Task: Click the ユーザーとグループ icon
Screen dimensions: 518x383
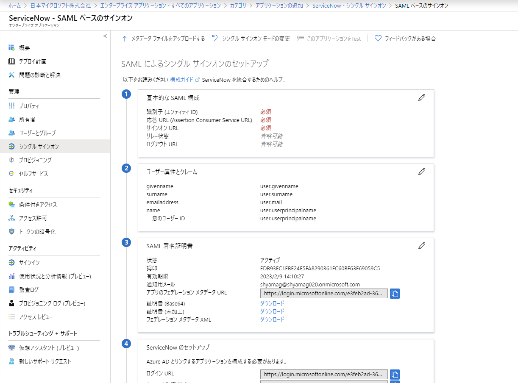Action: point(12,133)
